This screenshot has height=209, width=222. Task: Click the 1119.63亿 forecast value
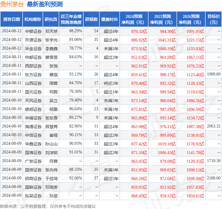[x=196, y=92]
